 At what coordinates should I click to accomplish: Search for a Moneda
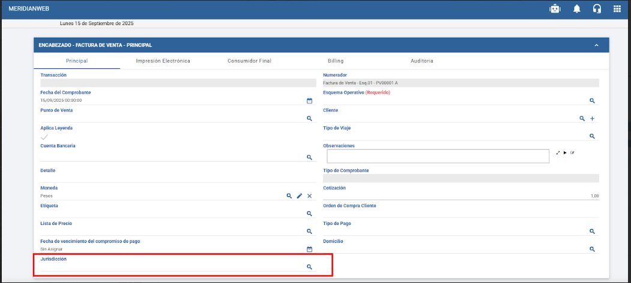click(289, 196)
